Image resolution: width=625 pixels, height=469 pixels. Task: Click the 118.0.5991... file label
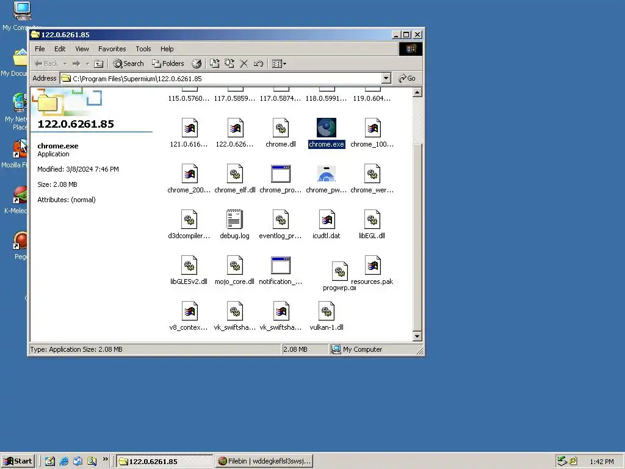326,98
